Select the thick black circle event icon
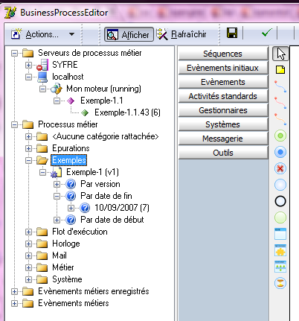 point(280,201)
